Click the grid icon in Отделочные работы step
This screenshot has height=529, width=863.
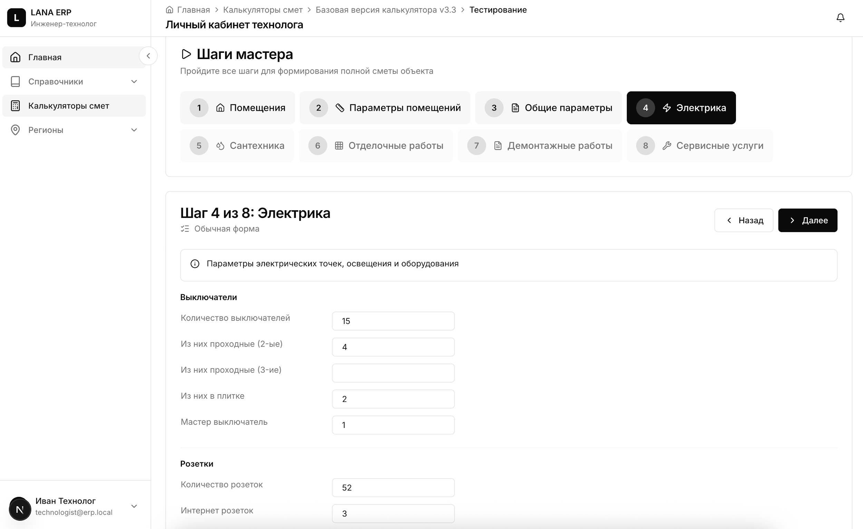pyautogui.click(x=339, y=146)
